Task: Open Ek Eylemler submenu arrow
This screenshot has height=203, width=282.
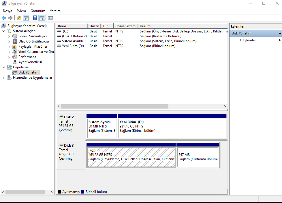Action: coord(280,40)
